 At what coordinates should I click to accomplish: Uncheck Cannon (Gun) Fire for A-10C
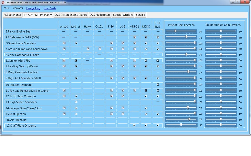(x=64, y=61)
